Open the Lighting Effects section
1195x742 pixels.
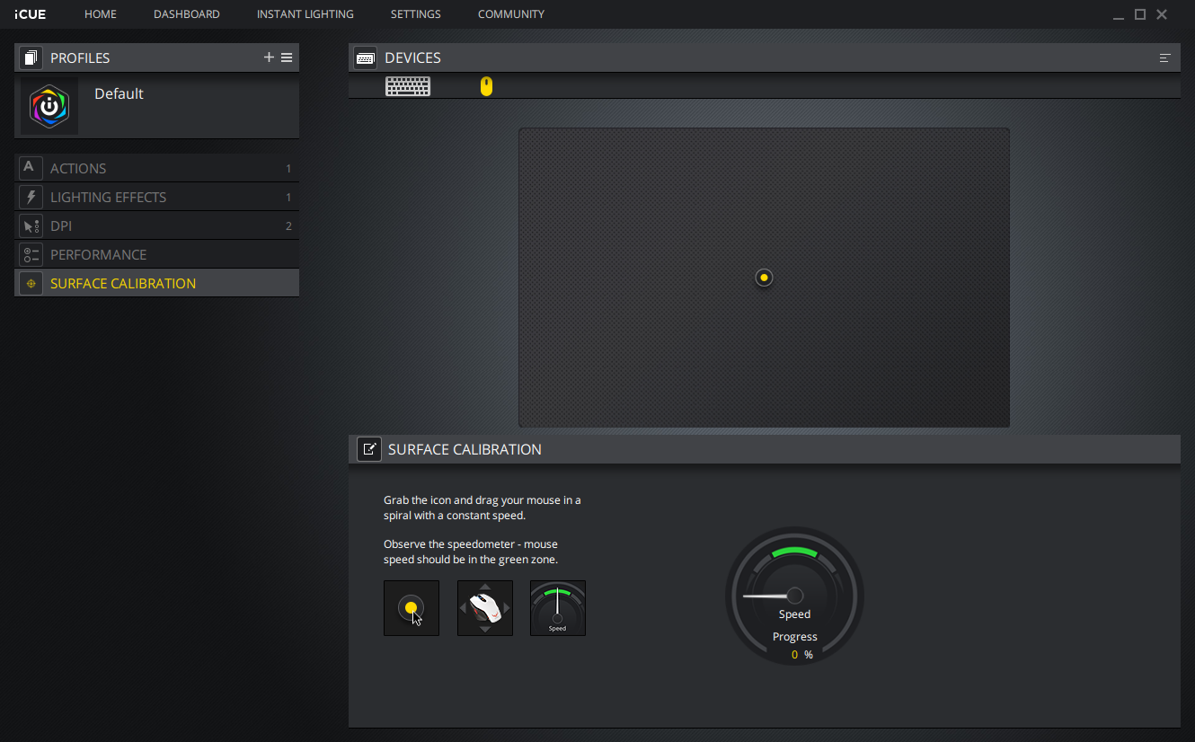click(108, 197)
